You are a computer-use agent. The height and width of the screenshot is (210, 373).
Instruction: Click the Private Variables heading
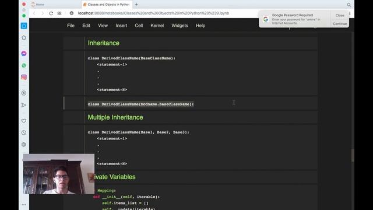[x=115, y=177]
